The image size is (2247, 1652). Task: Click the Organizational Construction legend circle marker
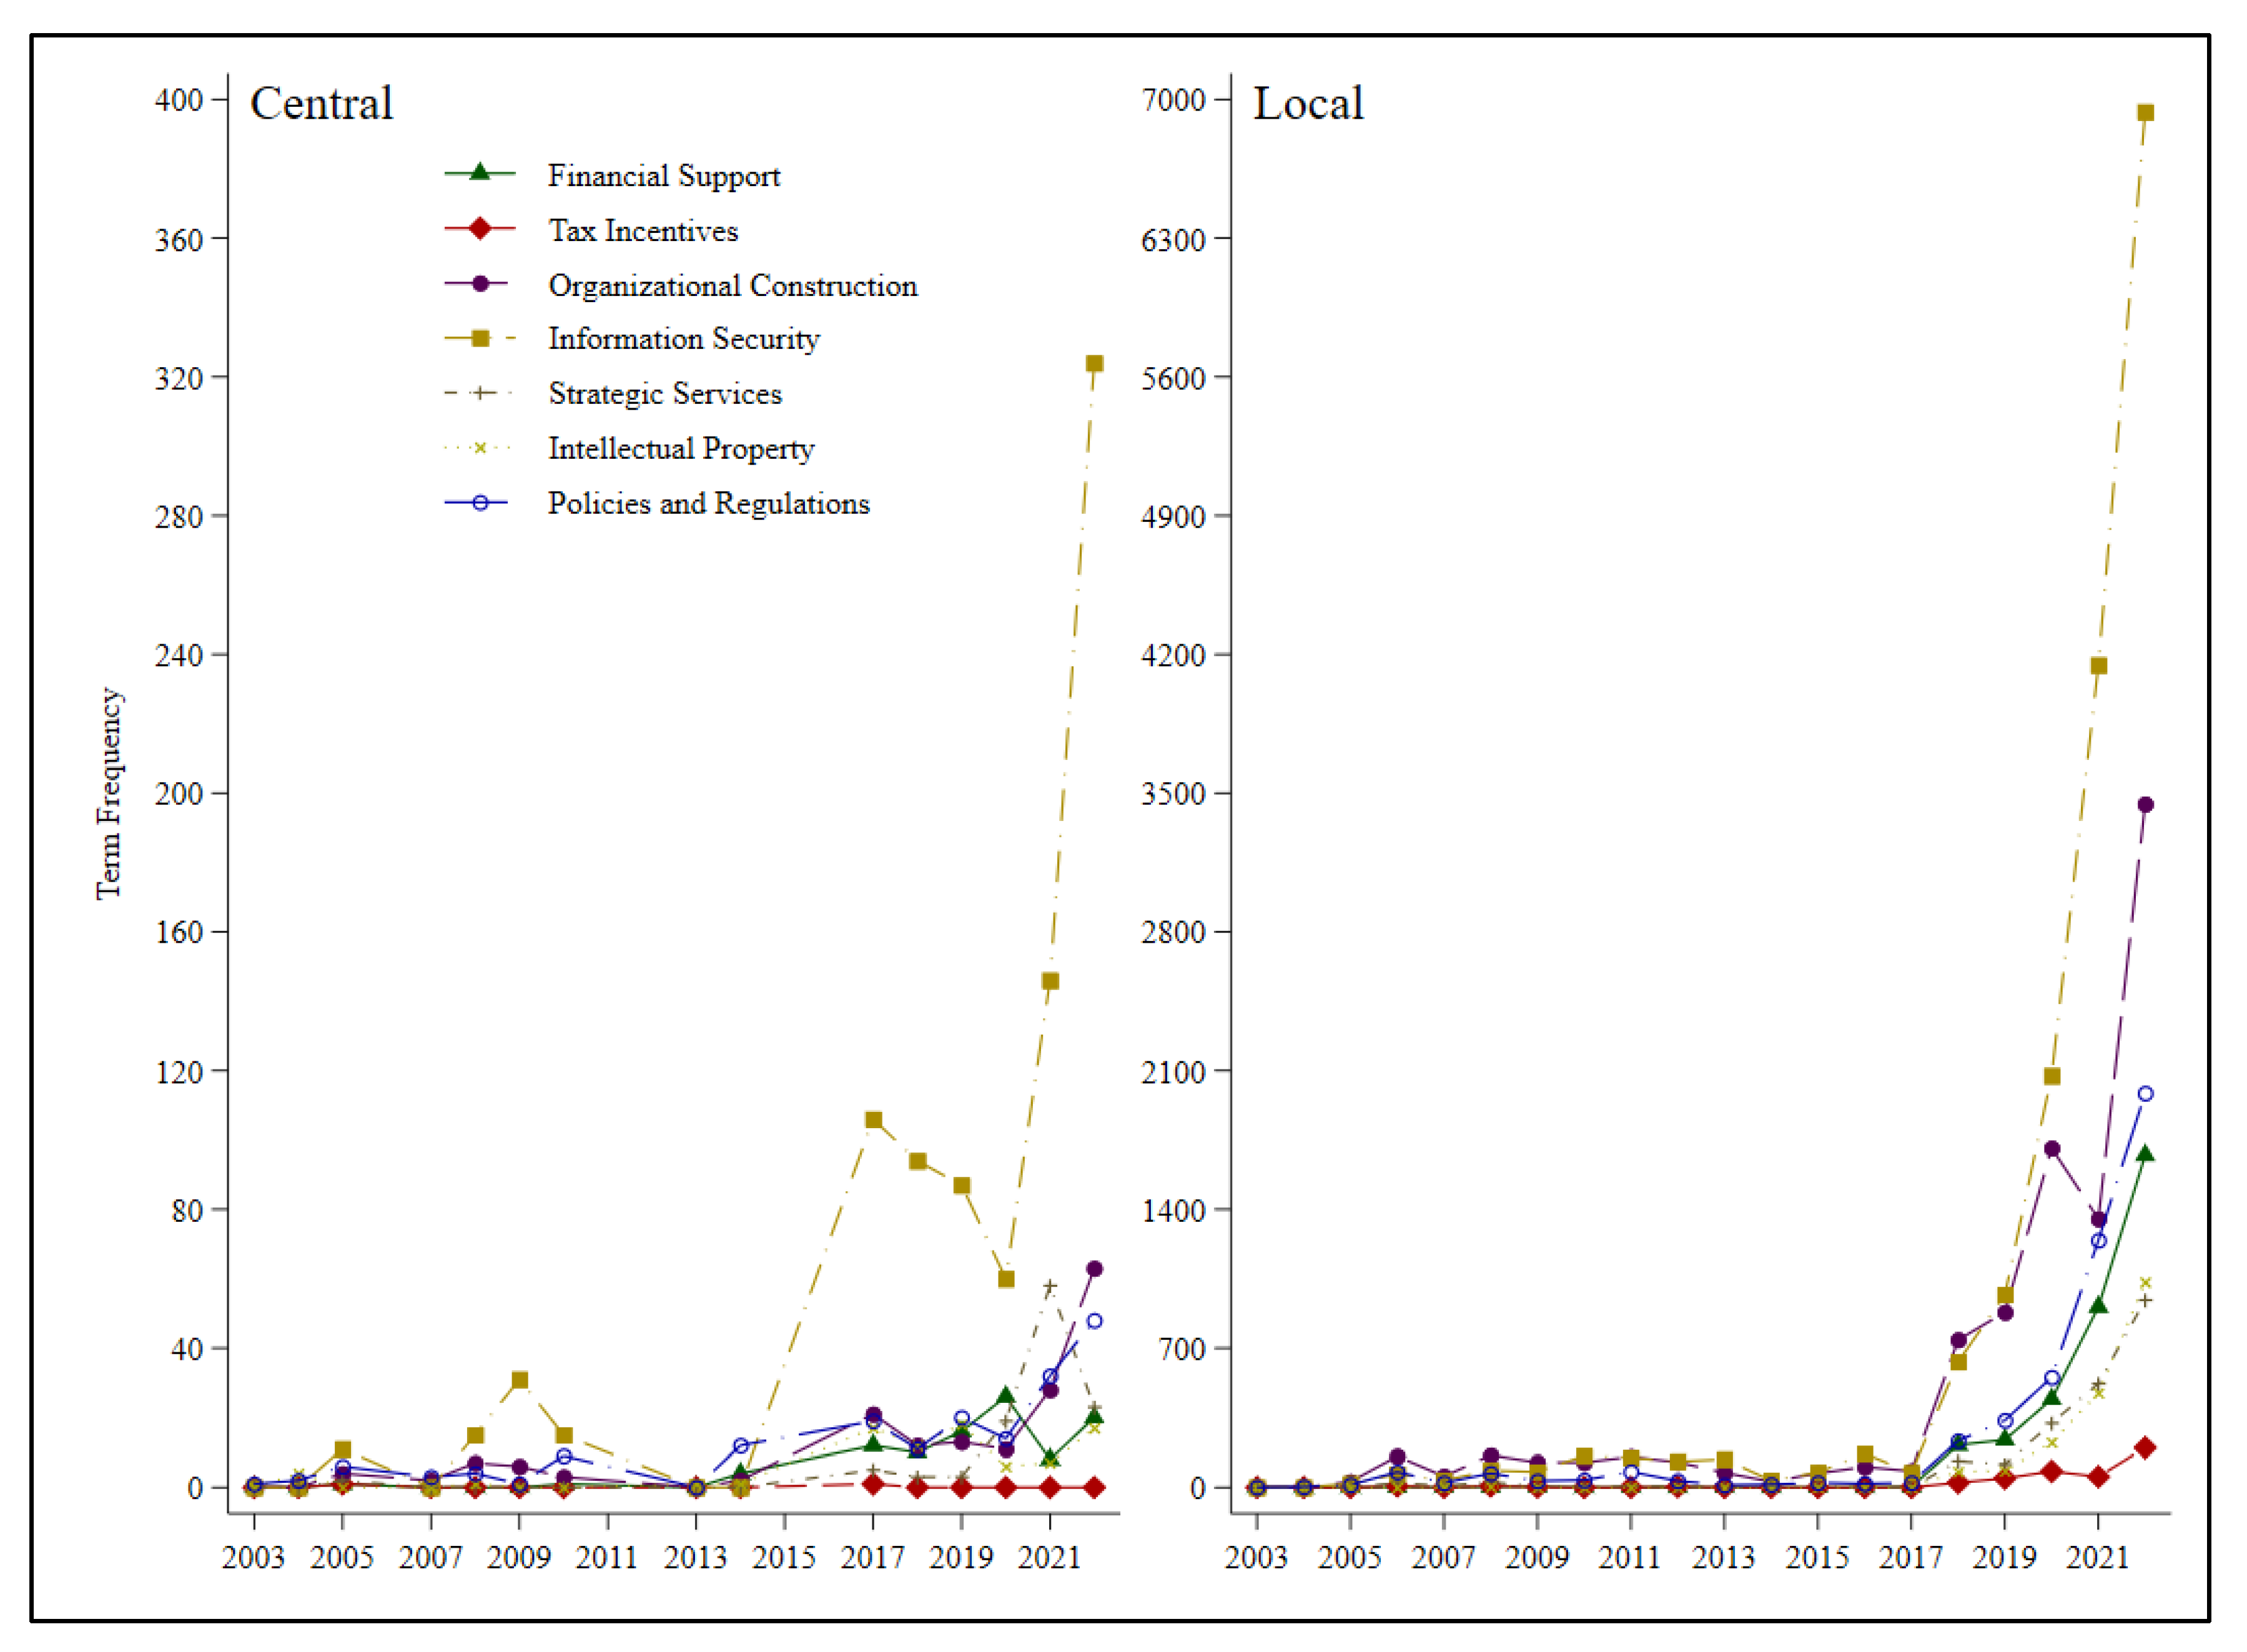(480, 284)
